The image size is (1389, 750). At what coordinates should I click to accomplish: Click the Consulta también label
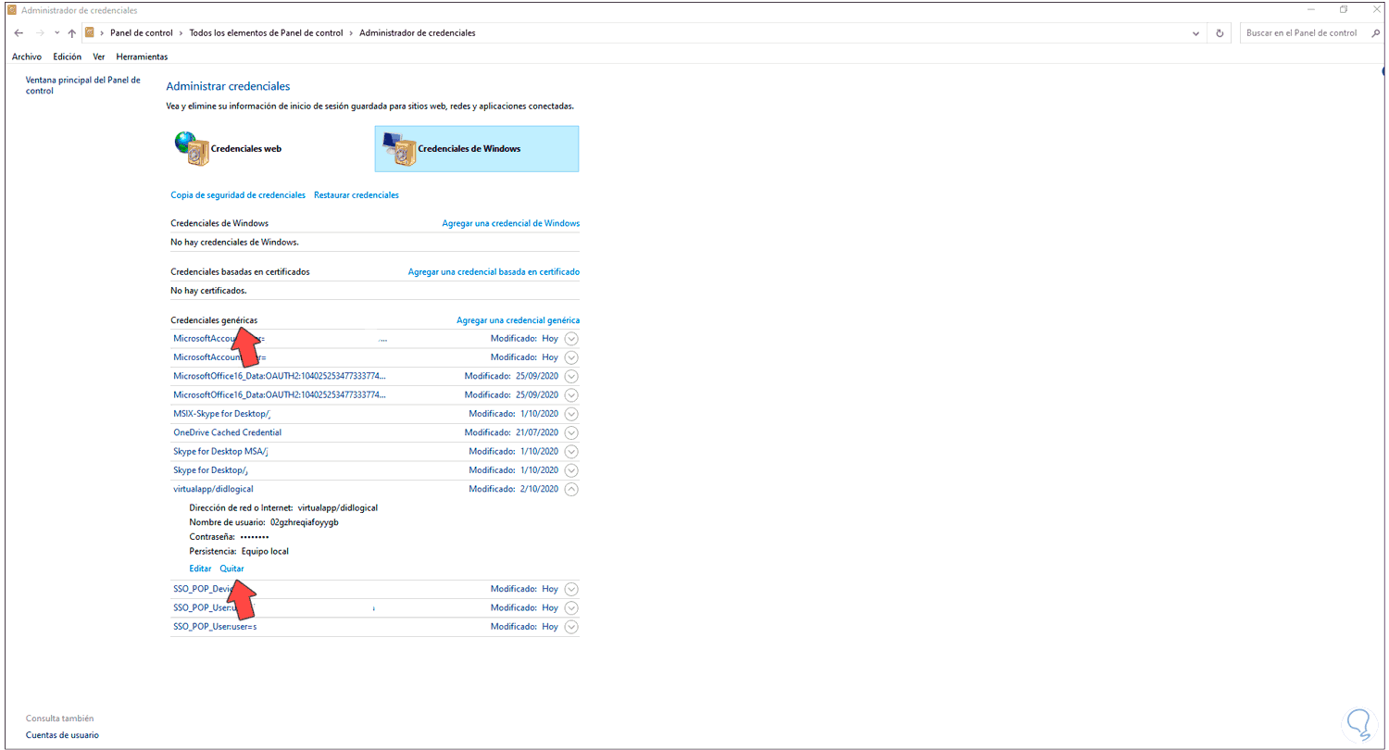point(60,718)
